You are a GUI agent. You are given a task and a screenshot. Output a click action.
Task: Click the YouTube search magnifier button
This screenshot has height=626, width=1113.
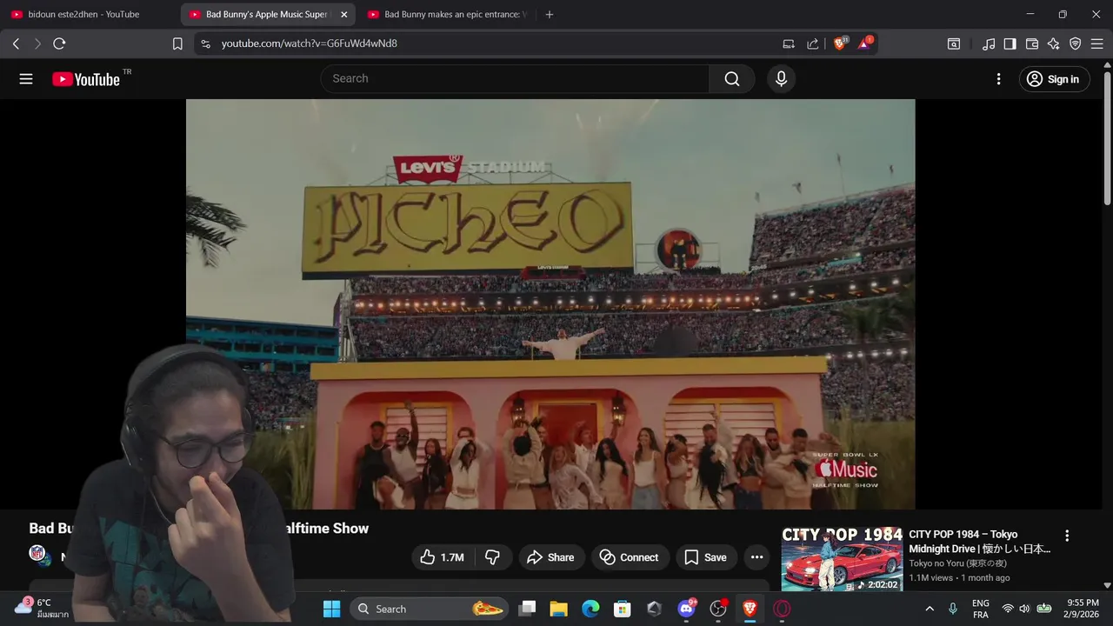point(732,79)
